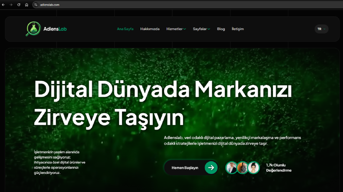Click the browser forward arrow
The width and height of the screenshot is (343, 192).
pos(11,5)
